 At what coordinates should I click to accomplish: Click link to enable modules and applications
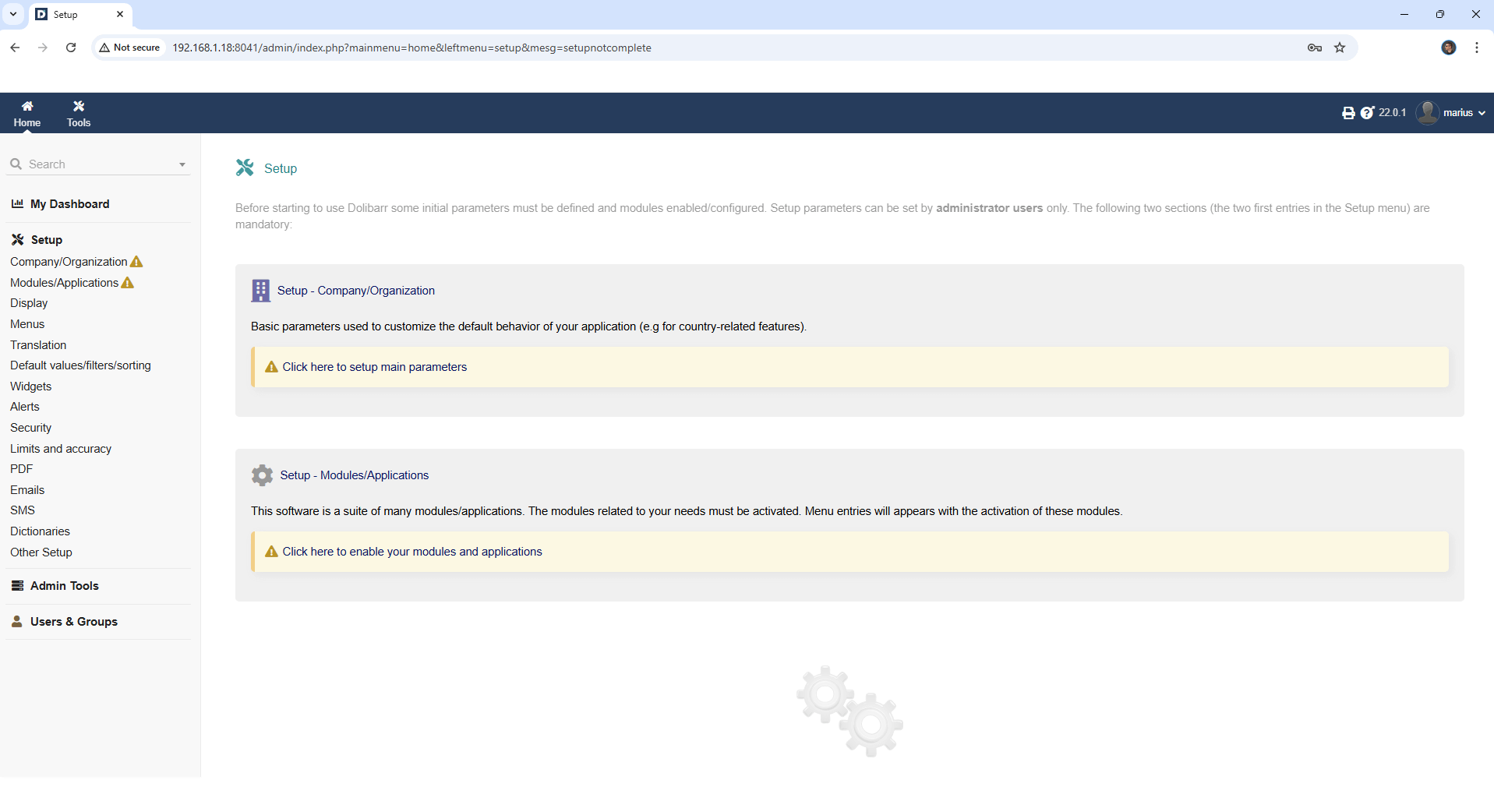pos(411,552)
